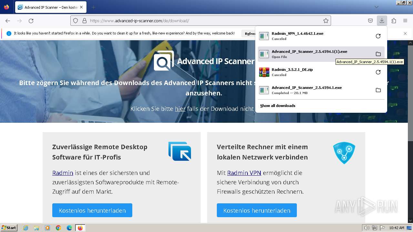
Task: Open Internet Explorer from the taskbar
Action: [26, 228]
